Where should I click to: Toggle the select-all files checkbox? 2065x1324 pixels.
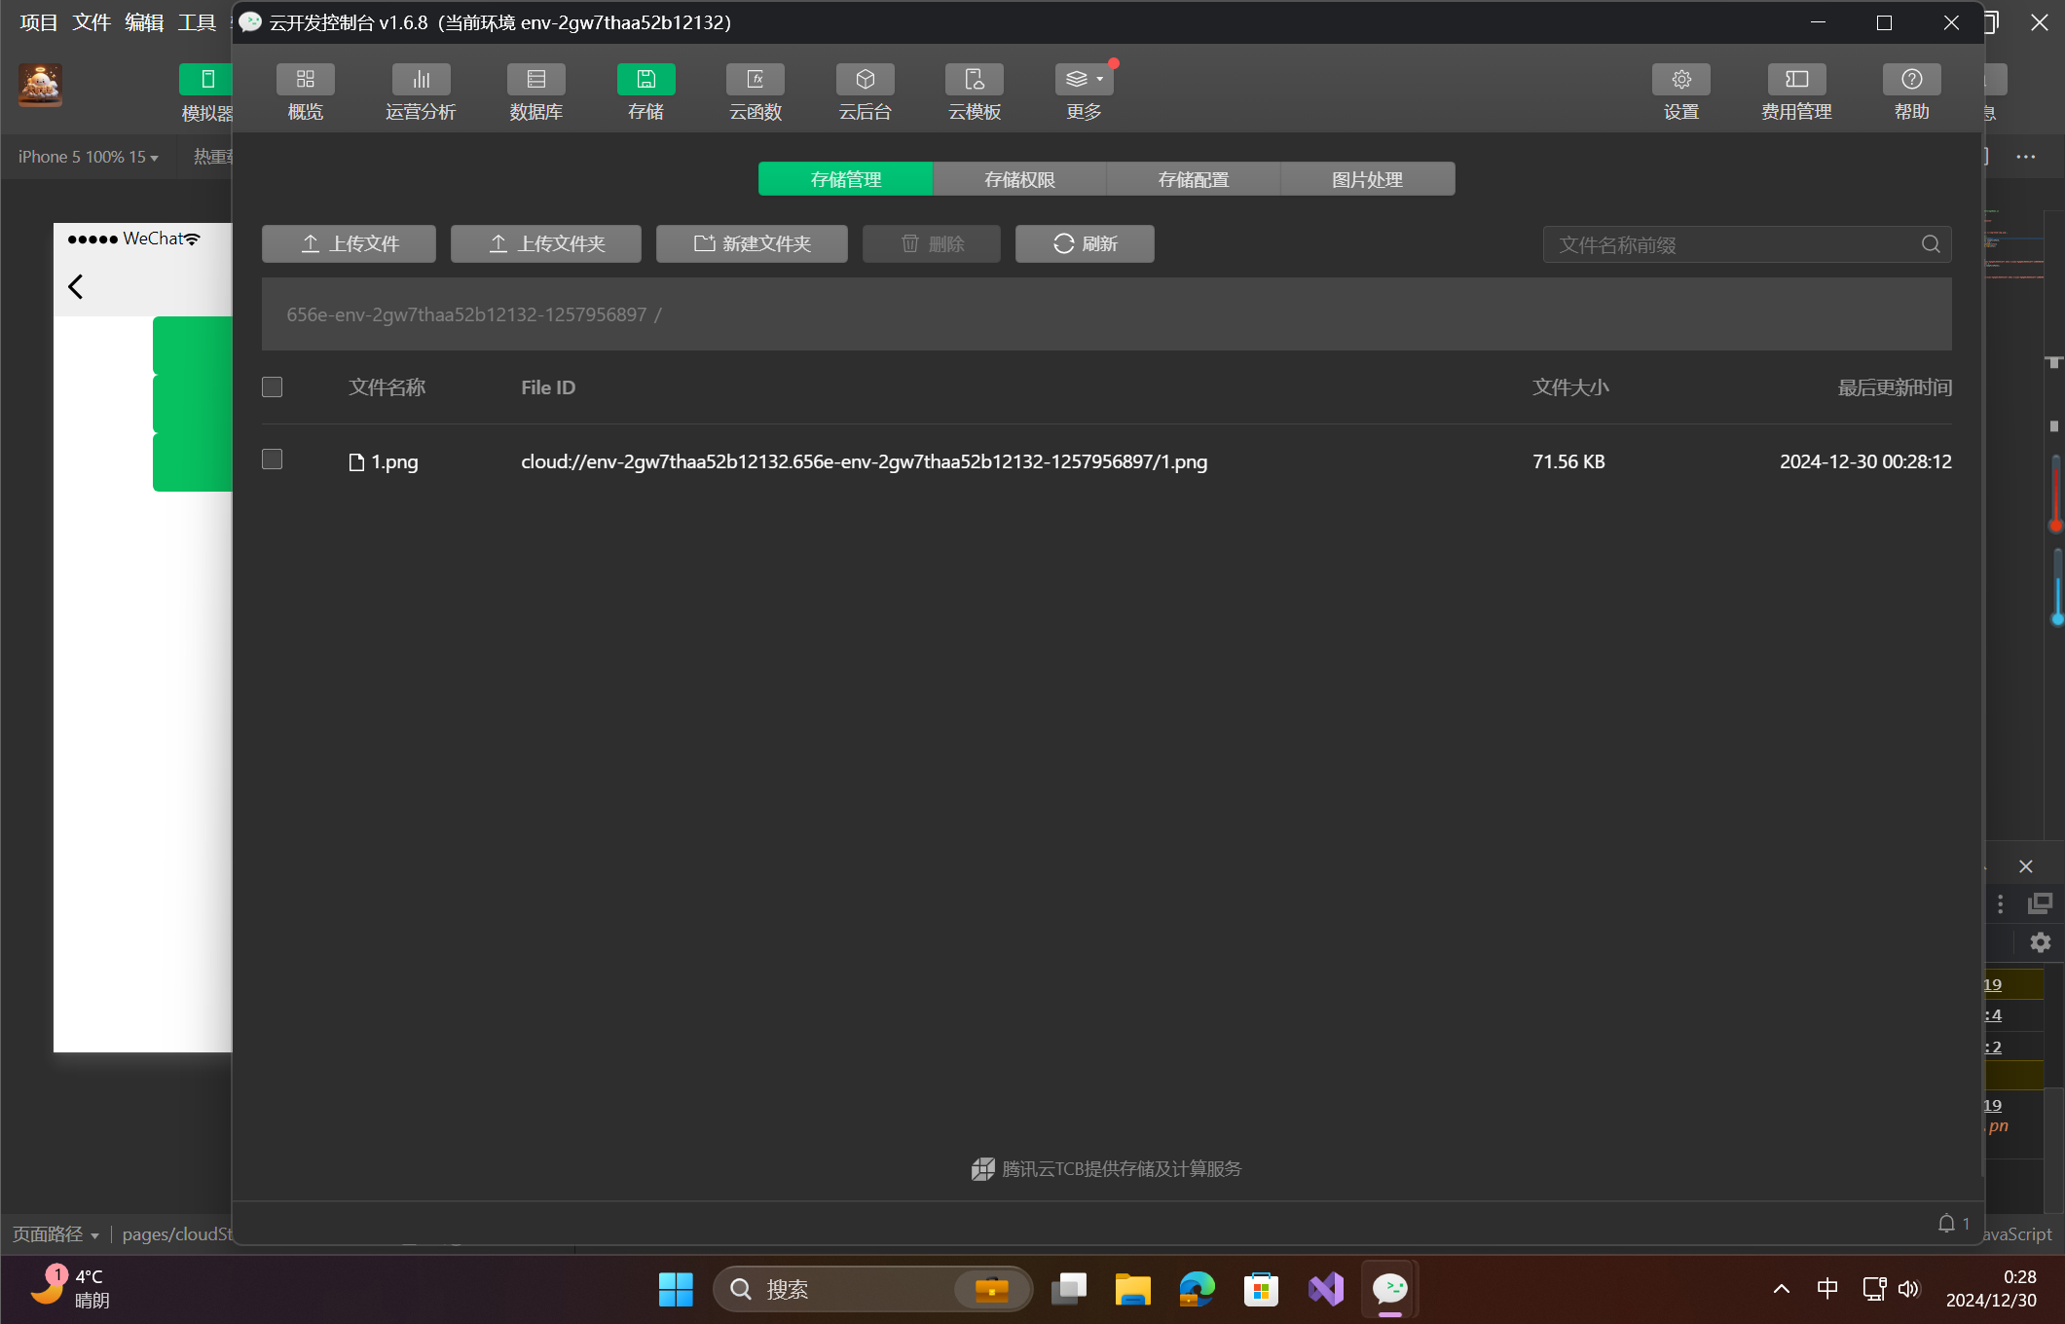[x=273, y=387]
